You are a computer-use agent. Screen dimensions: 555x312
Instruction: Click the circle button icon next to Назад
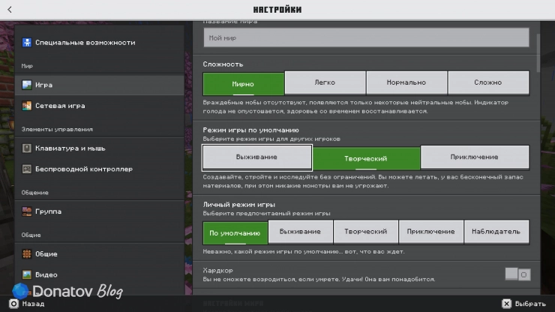(13, 304)
